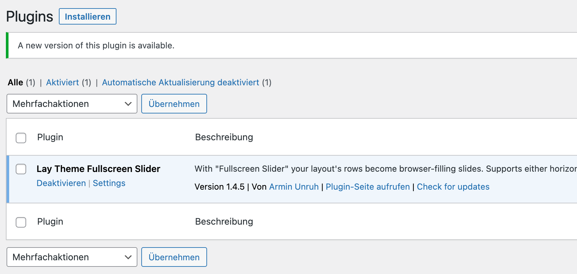Open the top Mehrfachaktionen dropdown
This screenshot has height=274, width=577.
point(72,104)
